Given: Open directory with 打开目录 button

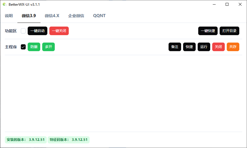Looking at the screenshot, I should 229,31.
